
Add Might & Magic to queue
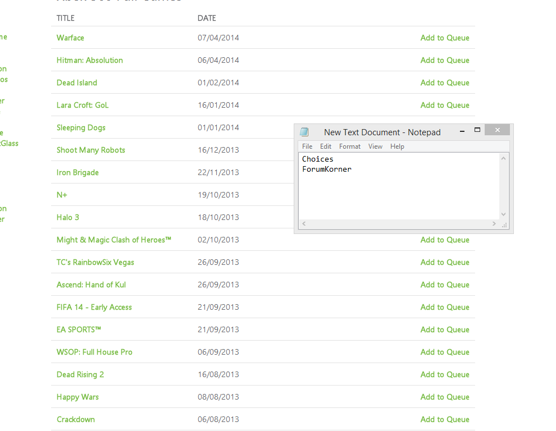point(445,240)
